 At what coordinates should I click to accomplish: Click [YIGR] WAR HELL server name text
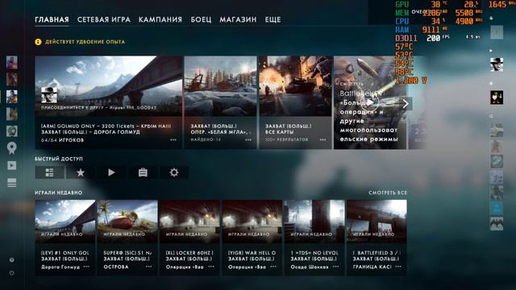pos(252,253)
